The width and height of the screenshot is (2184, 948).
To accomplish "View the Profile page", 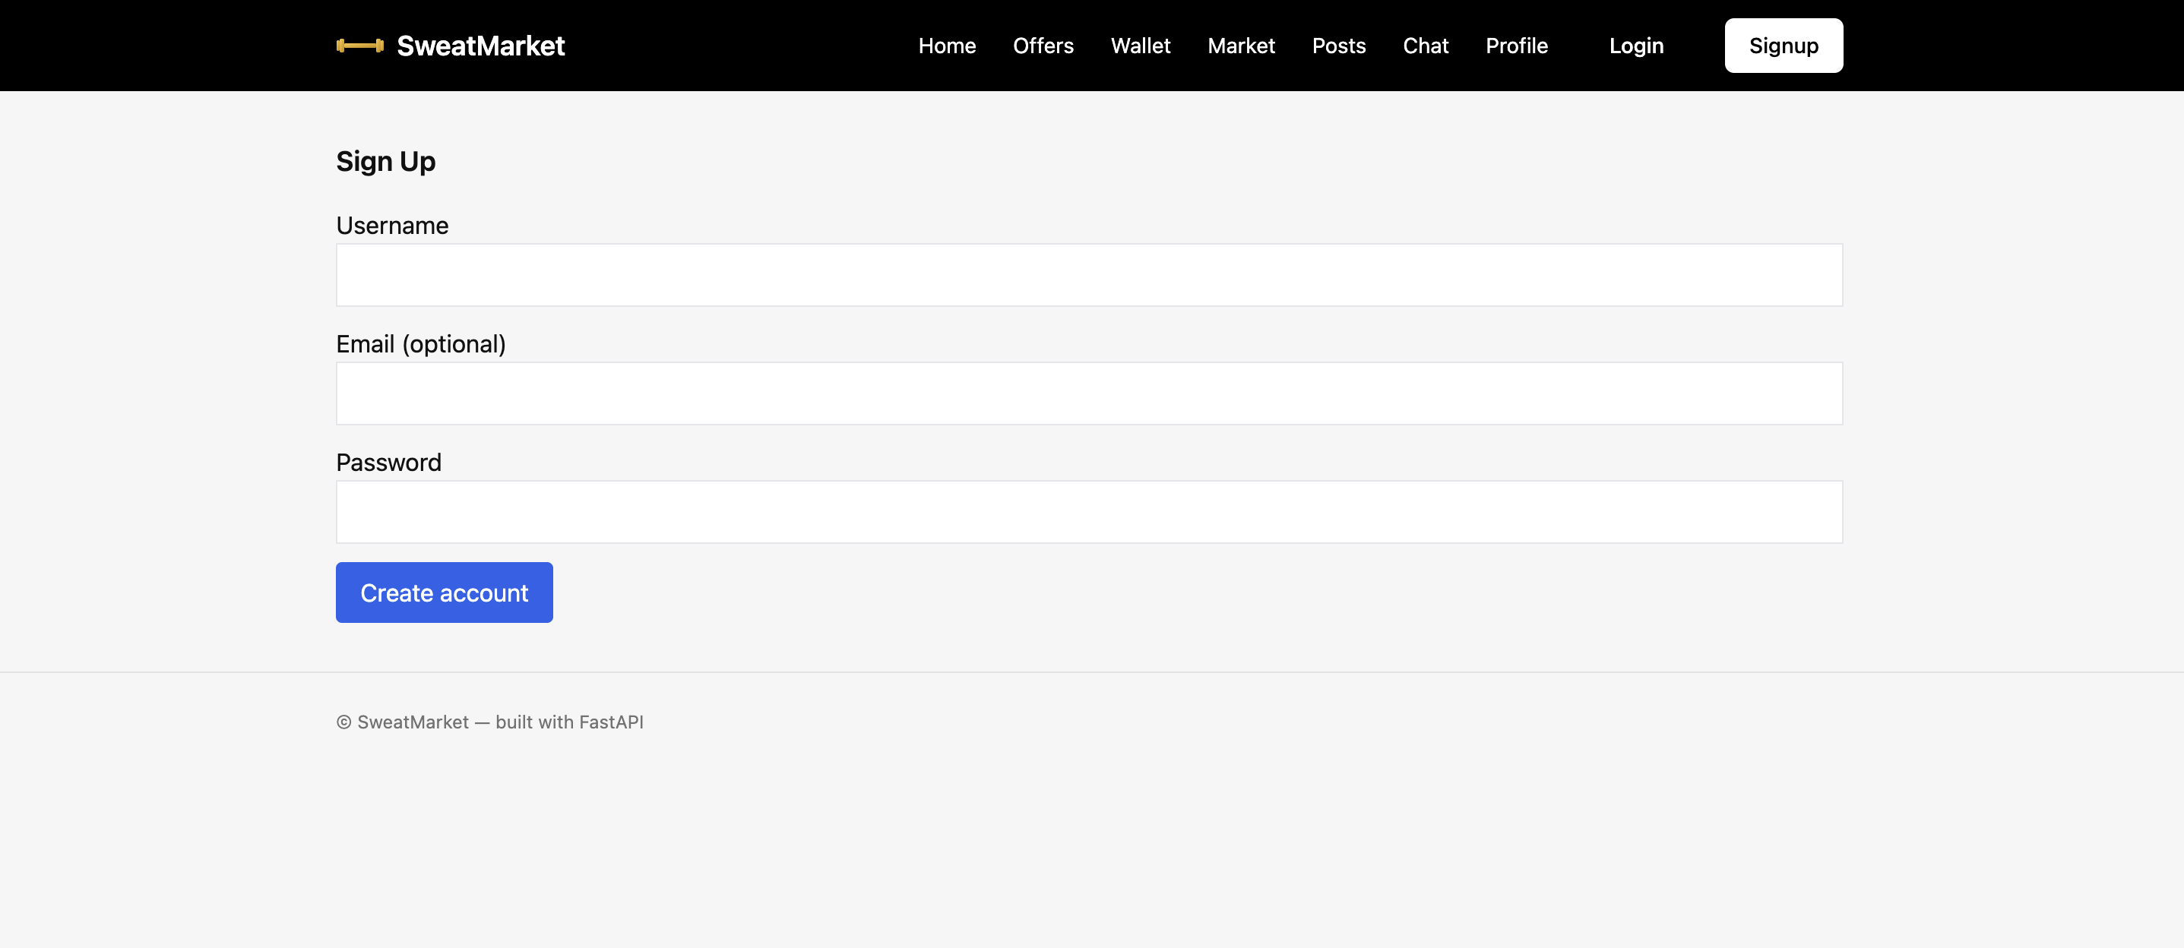I will 1516,46.
